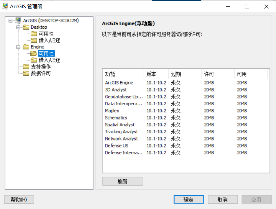The width and height of the screenshot is (276, 209).
Task: Click version 10.1-10.2 in Maplex row
Action: click(156, 111)
